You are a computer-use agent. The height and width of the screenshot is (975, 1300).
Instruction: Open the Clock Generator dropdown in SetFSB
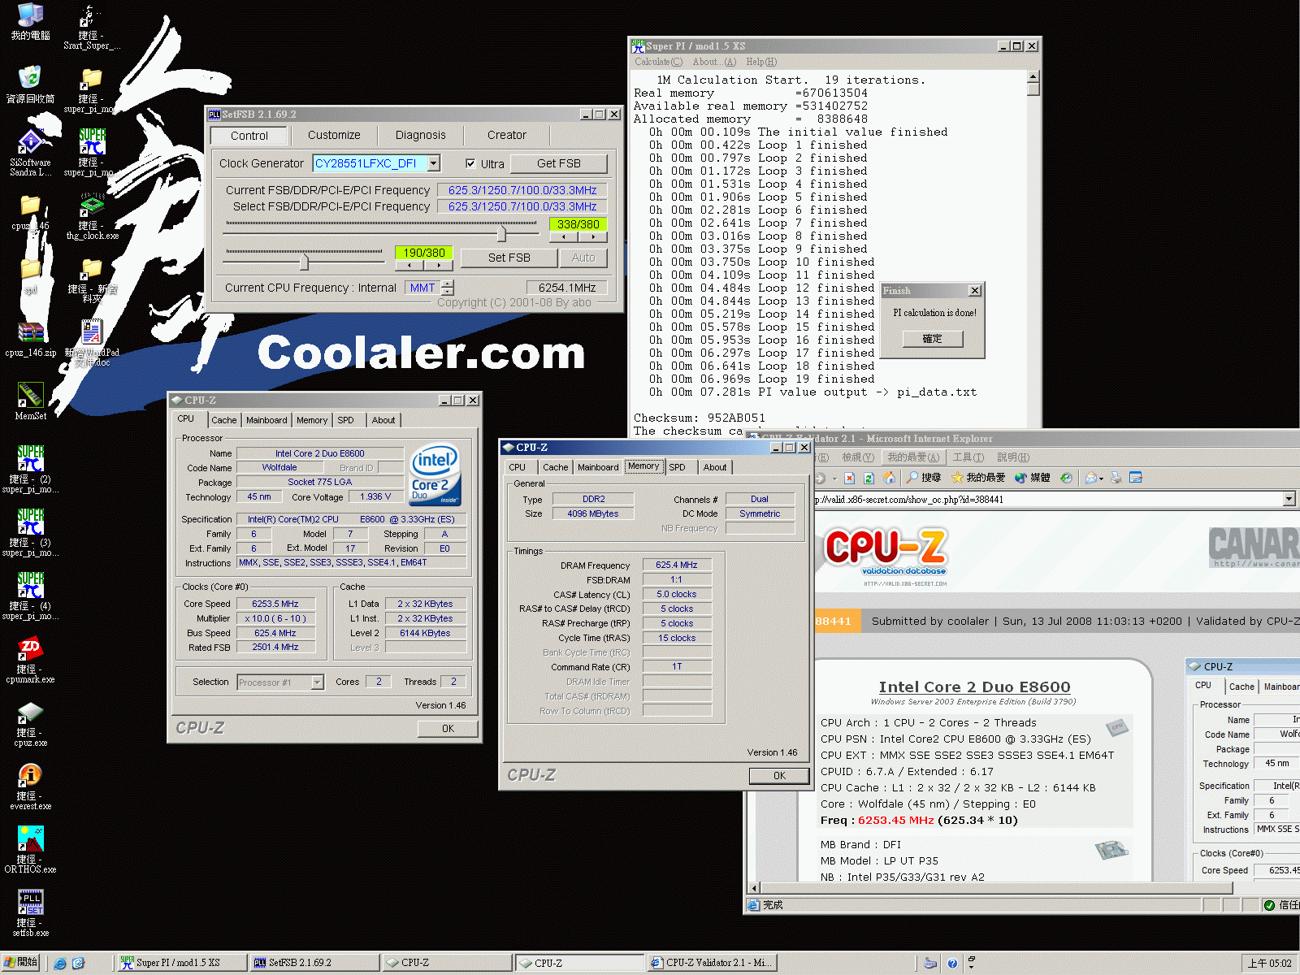(x=434, y=163)
